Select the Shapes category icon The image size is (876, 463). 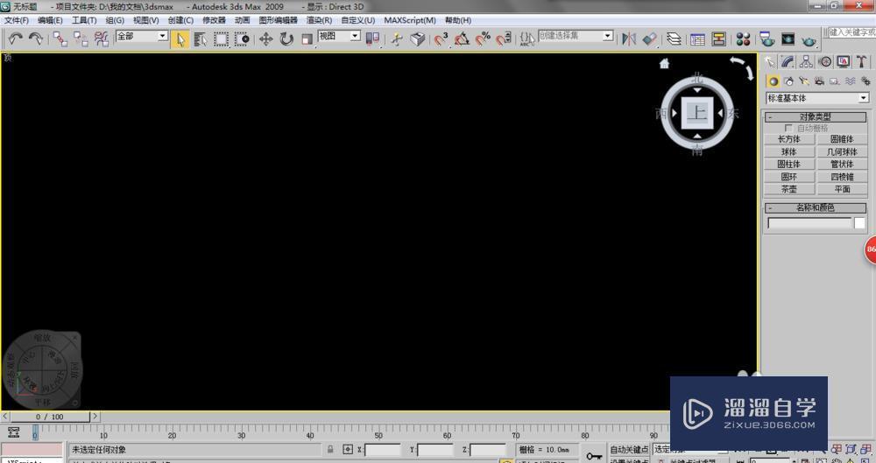point(789,81)
